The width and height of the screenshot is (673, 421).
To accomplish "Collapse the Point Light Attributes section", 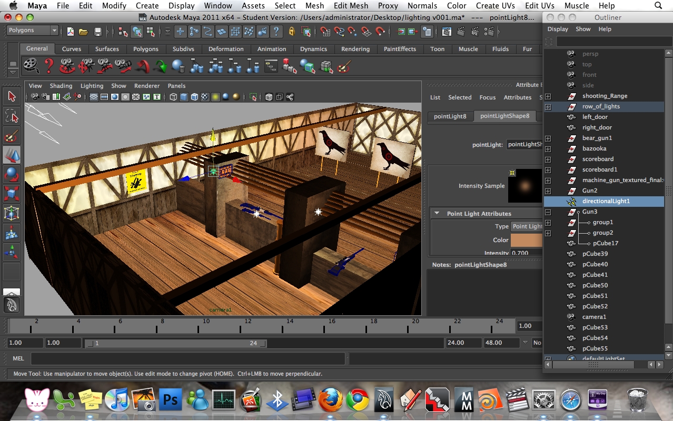I will click(x=437, y=214).
